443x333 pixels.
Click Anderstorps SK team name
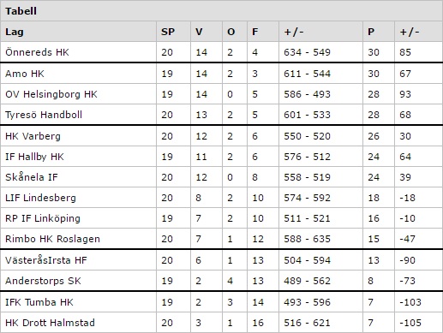(x=43, y=281)
